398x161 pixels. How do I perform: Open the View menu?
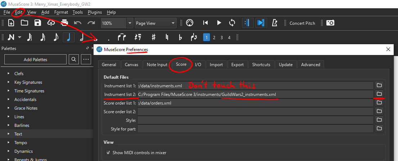(32, 12)
